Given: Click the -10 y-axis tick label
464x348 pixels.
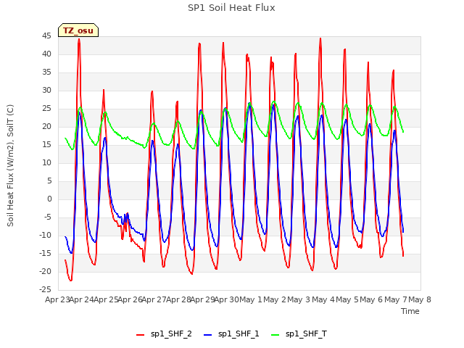Looking at the screenshot, I should pyautogui.click(x=45, y=235).
